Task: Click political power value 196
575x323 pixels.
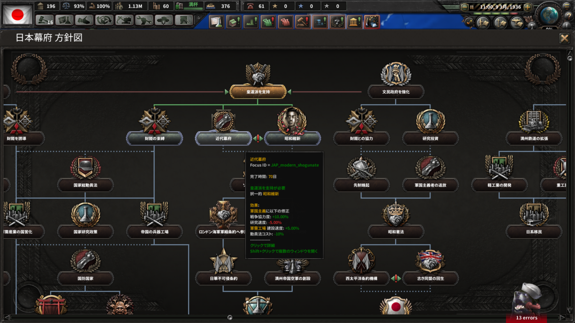Action: [51, 6]
